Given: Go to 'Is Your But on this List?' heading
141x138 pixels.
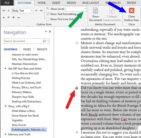Looking at the screenshot, I should [25, 73].
